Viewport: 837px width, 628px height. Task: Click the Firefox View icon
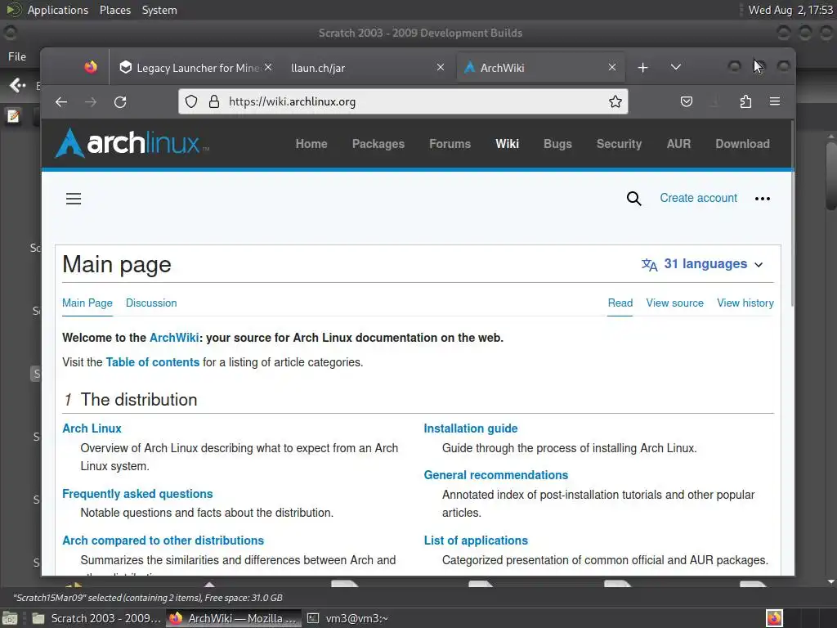coord(91,67)
